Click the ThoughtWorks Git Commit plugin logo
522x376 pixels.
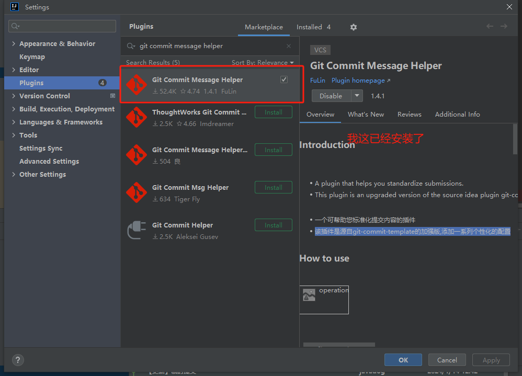[137, 117]
